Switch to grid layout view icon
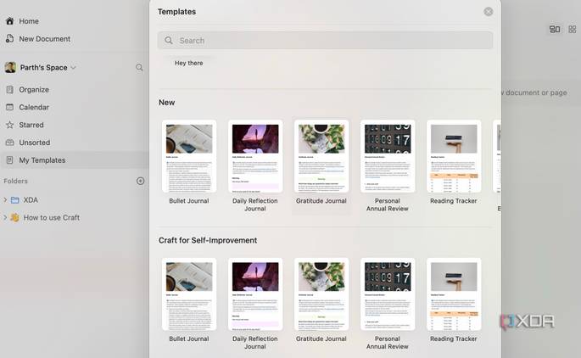Screen dimensions: 581x358 click(x=573, y=30)
